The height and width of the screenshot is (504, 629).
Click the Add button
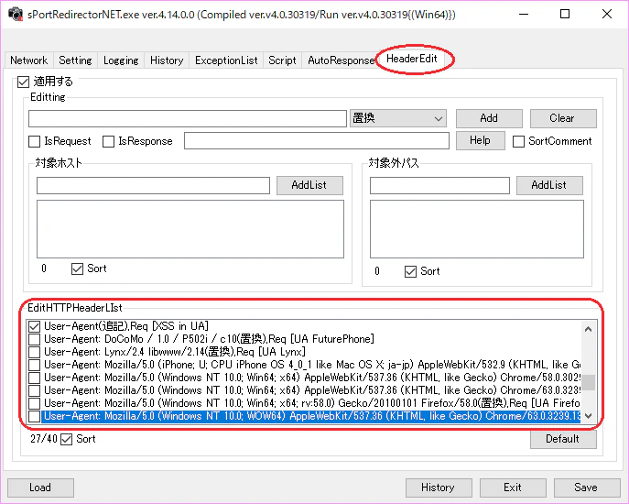(x=489, y=118)
